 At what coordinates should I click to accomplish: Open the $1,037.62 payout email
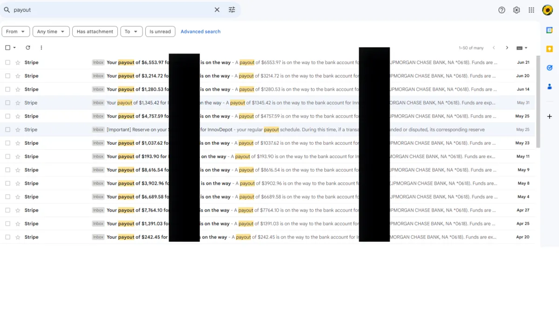pos(268,143)
